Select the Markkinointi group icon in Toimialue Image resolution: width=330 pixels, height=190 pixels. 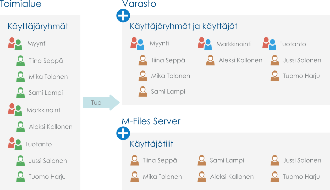click(x=15, y=110)
